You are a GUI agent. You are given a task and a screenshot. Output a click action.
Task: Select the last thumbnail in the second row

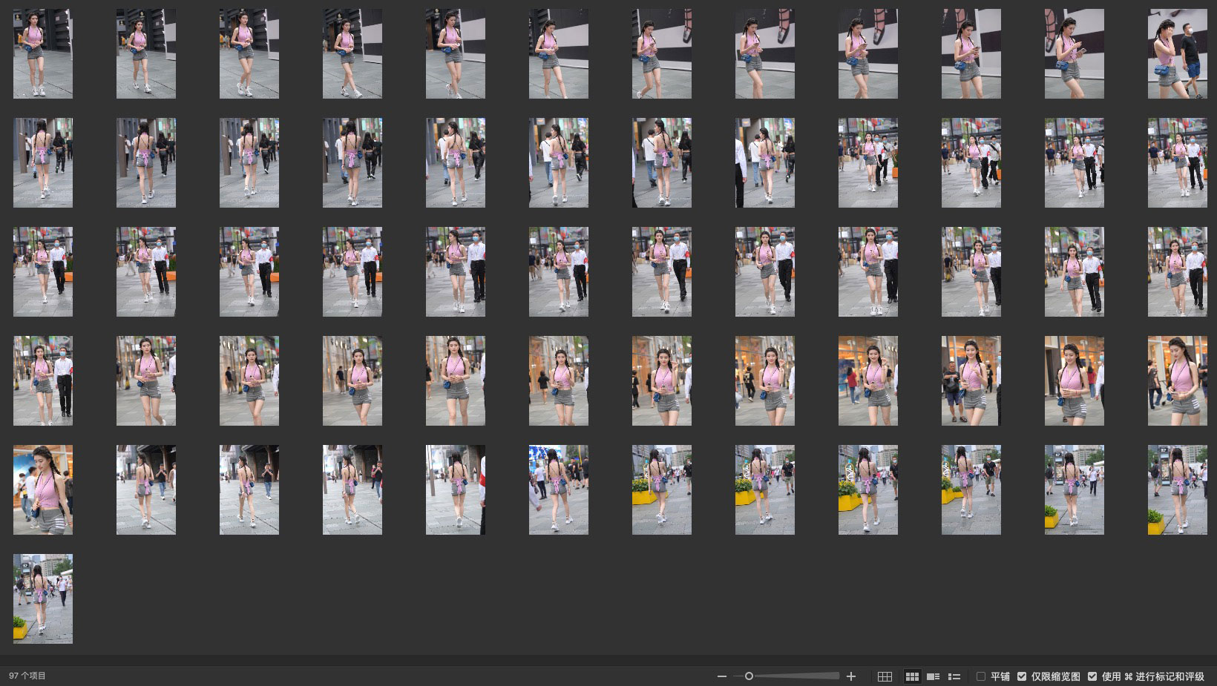pyautogui.click(x=1177, y=162)
